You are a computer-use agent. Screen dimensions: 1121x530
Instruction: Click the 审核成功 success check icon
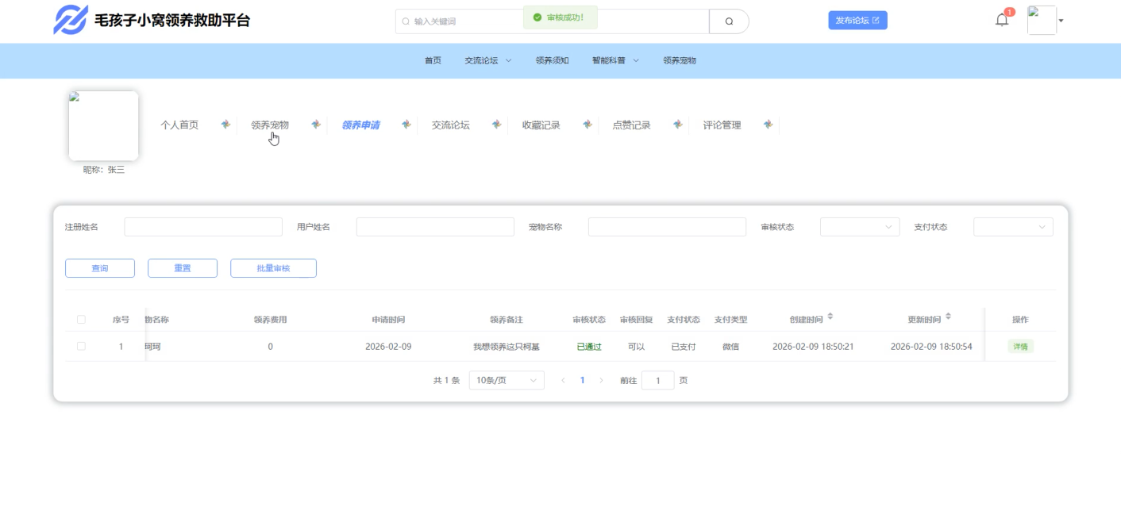(537, 17)
